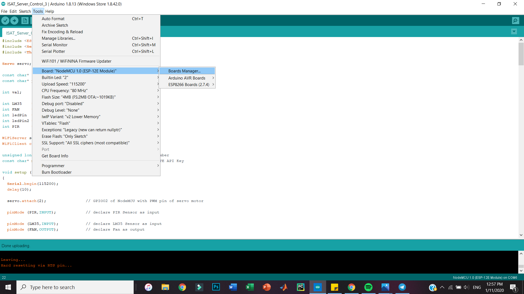This screenshot has width=524, height=294.
Task: Click the editor scroll-up arrow
Action: (x=521, y=40)
